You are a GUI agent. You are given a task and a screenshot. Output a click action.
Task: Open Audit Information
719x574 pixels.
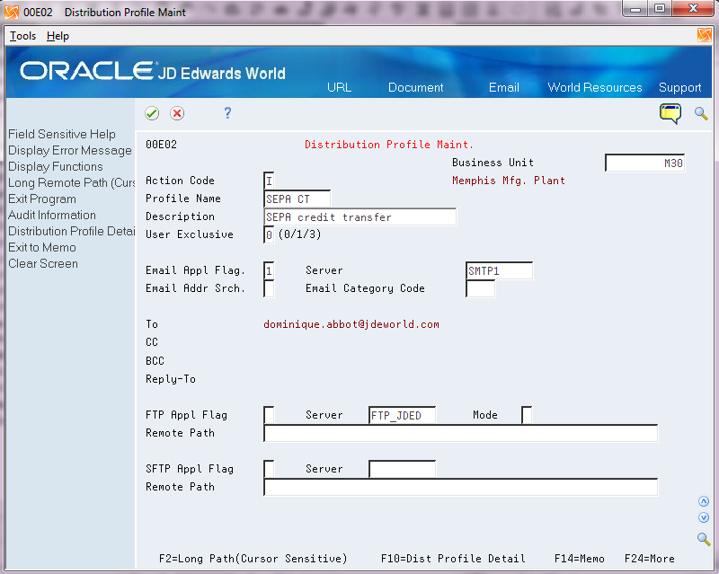click(x=52, y=215)
